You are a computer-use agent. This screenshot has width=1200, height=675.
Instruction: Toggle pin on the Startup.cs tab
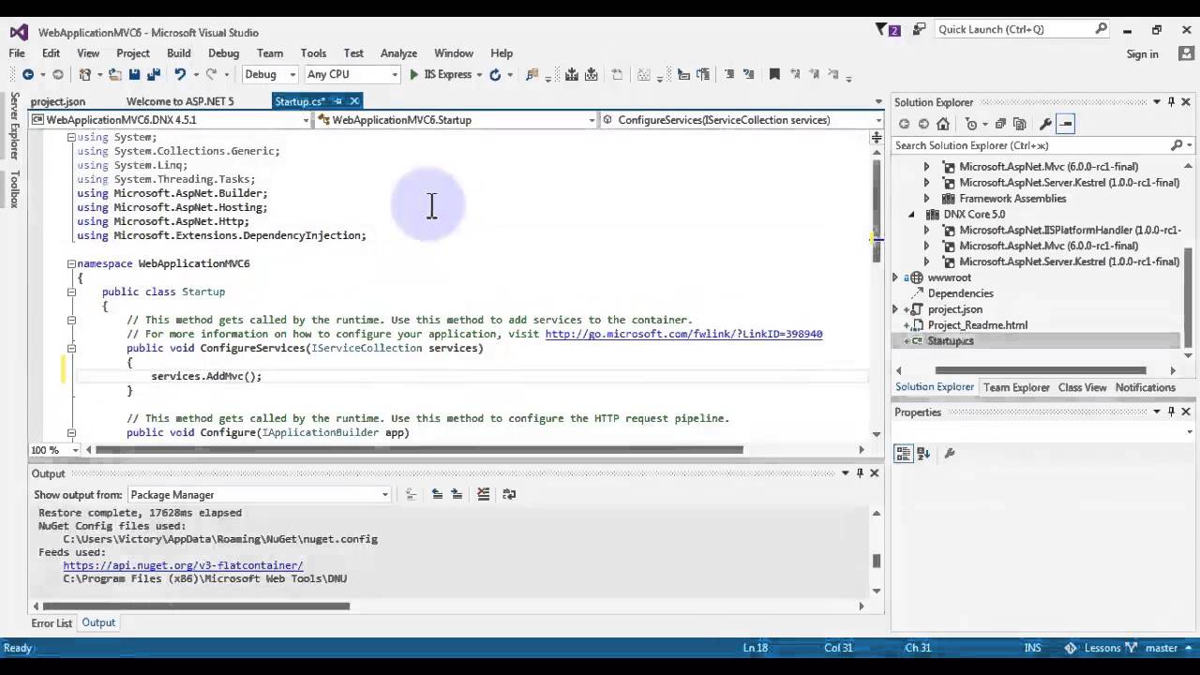(338, 101)
